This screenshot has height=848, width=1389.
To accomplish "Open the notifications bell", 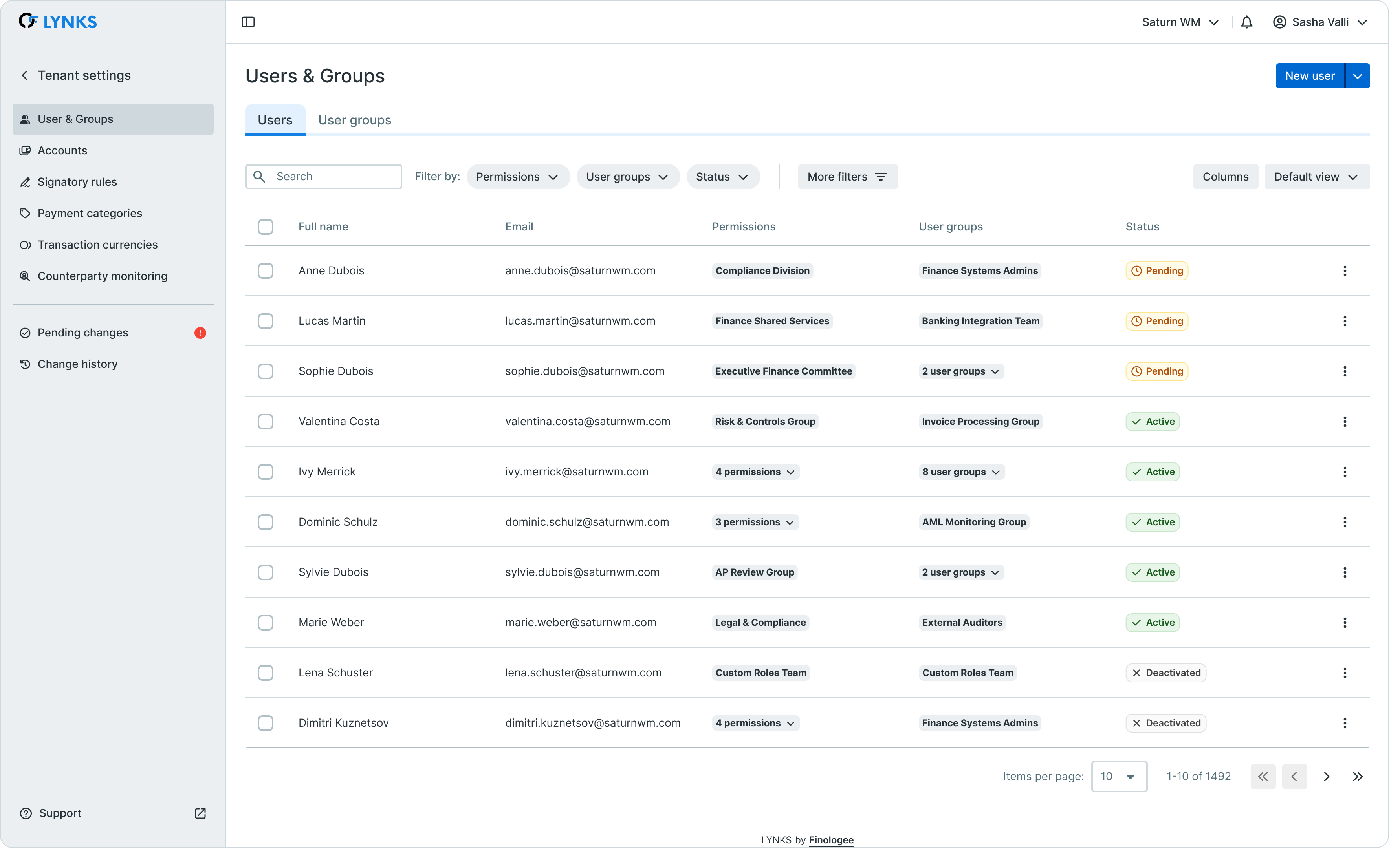I will pyautogui.click(x=1246, y=22).
